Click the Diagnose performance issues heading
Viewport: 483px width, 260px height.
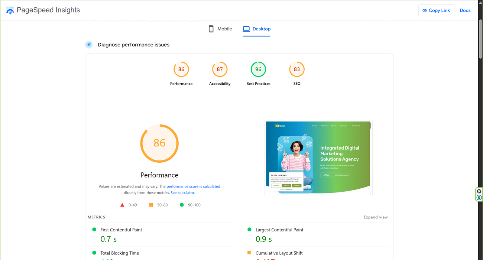133,45
